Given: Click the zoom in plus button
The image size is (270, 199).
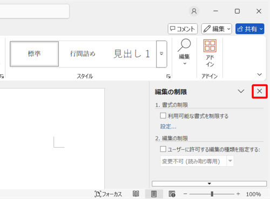Looking at the screenshot, I should (238, 194).
